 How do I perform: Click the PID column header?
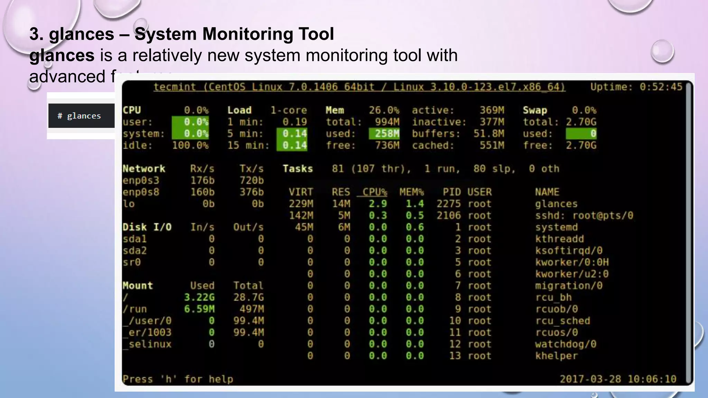(452, 192)
